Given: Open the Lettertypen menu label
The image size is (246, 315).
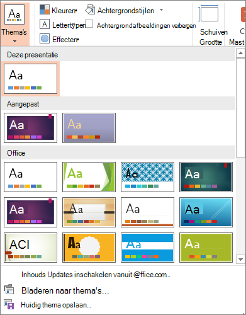Looking at the screenshot, I should point(69,25).
